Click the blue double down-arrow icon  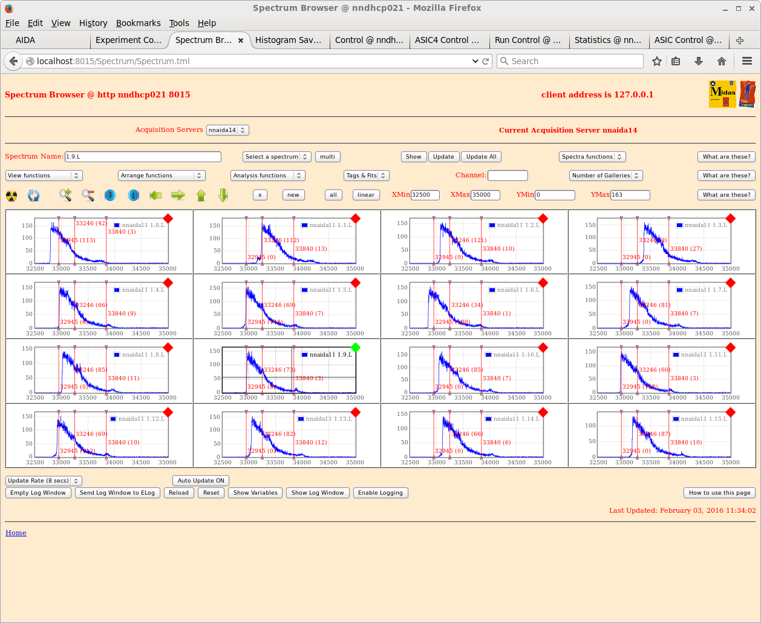click(110, 196)
